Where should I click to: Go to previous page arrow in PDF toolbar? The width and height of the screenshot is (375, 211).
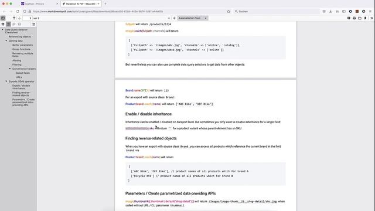(14, 18)
